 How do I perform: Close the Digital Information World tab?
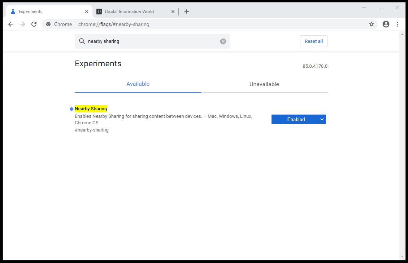173,12
